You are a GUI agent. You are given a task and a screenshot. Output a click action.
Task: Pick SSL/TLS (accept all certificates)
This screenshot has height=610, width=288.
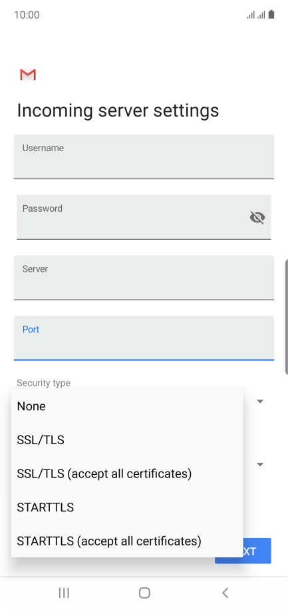[128, 474]
